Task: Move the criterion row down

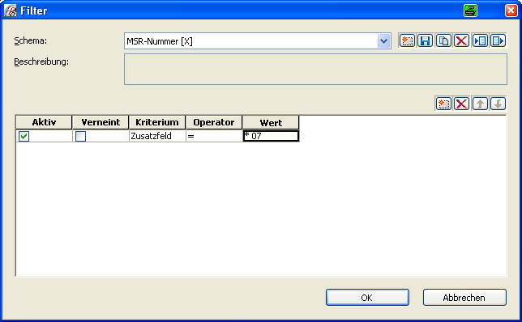Action: pos(498,104)
